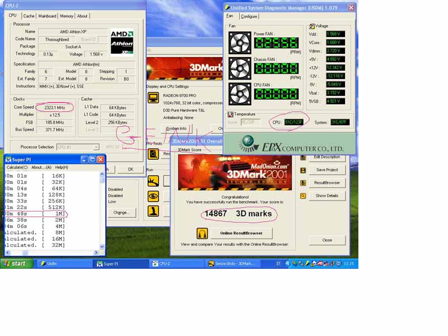
Task: Click the Start button on taskbar
Action: (x=17, y=263)
